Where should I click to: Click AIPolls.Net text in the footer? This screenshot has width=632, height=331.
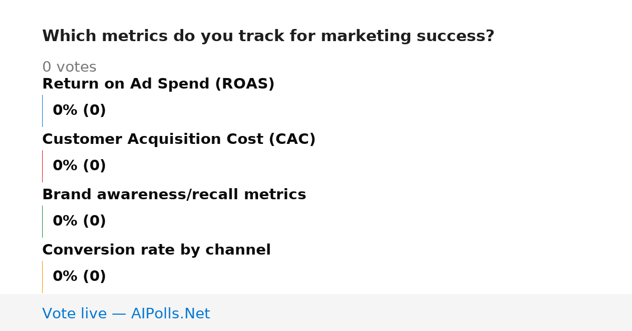[170, 314]
